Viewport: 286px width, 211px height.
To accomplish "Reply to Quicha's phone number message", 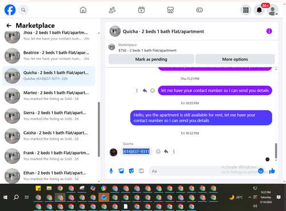I will (x=166, y=152).
